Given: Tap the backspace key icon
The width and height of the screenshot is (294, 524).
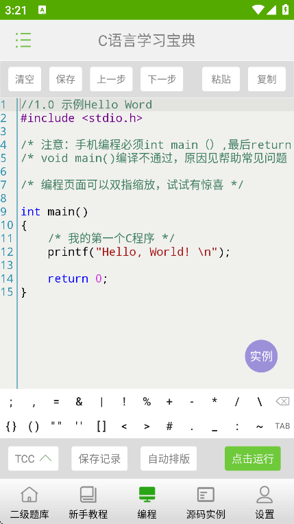Looking at the screenshot, I should pos(282,401).
